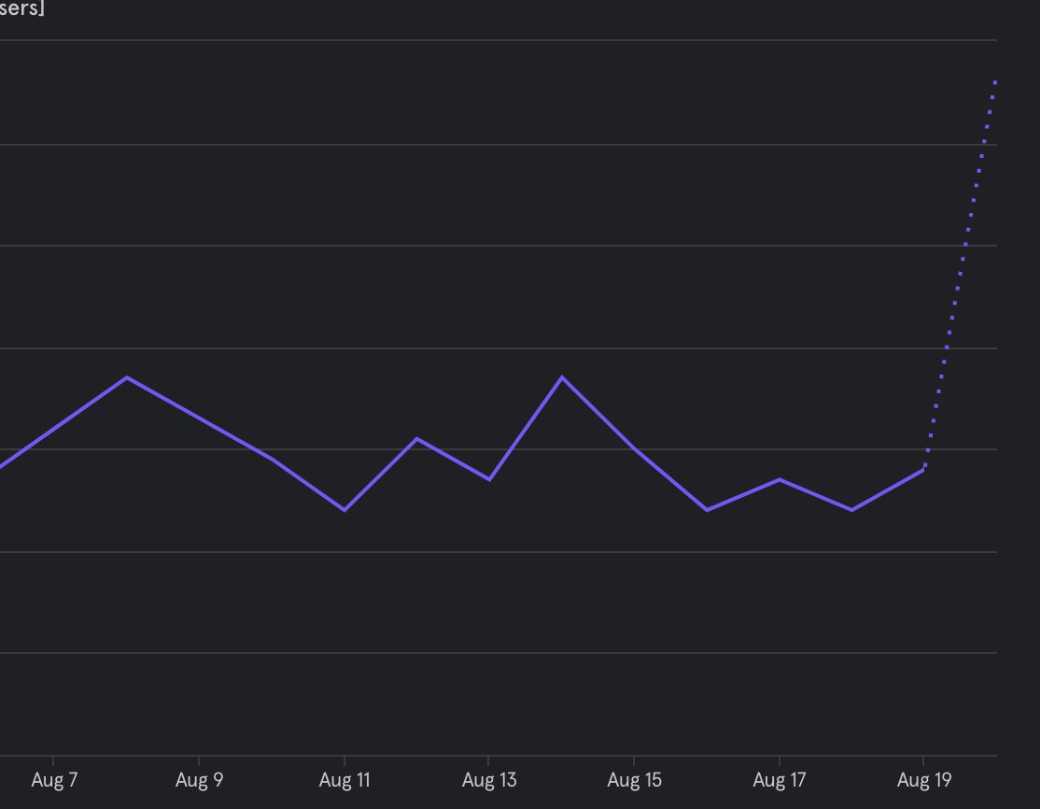Select the Aug 16 low data point
Screen dimensions: 1040x809
[x=707, y=510]
